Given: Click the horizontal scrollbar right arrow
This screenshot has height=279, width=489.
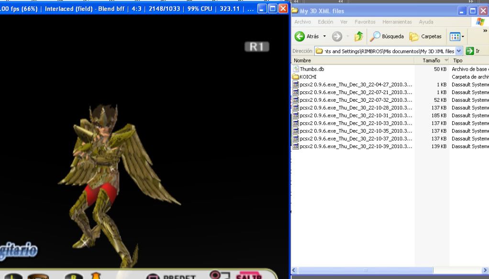Looking at the screenshot, I should click(485, 270).
